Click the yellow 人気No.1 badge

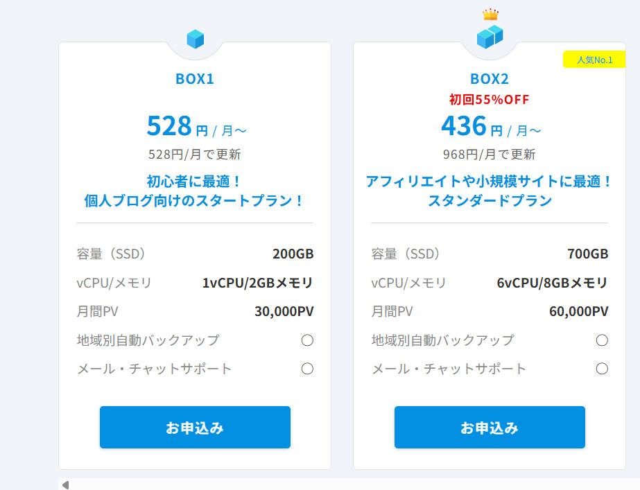point(594,60)
